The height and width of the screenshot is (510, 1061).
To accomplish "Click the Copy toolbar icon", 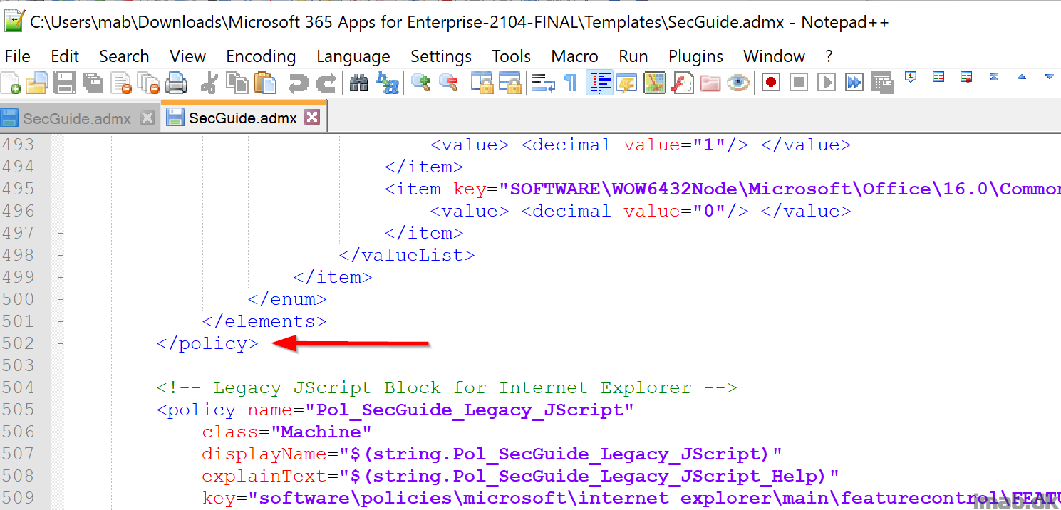I will click(x=237, y=83).
